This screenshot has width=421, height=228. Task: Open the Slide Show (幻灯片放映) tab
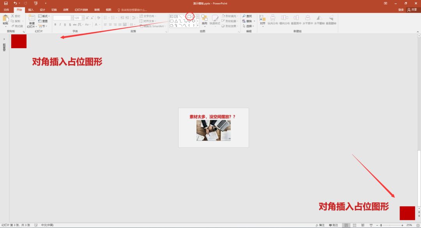(x=81, y=10)
